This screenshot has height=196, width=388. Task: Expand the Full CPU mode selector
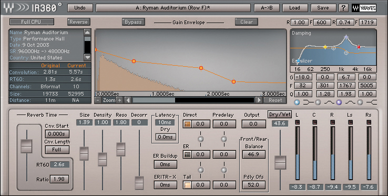point(32,22)
